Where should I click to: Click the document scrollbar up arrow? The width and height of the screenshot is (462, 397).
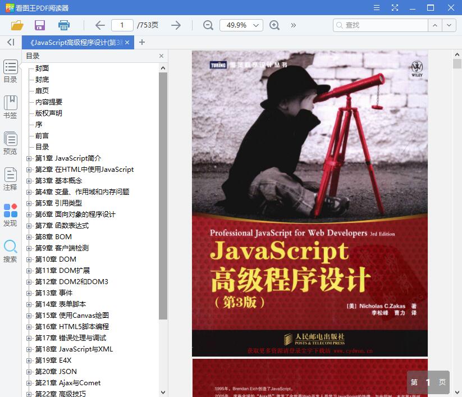457,54
